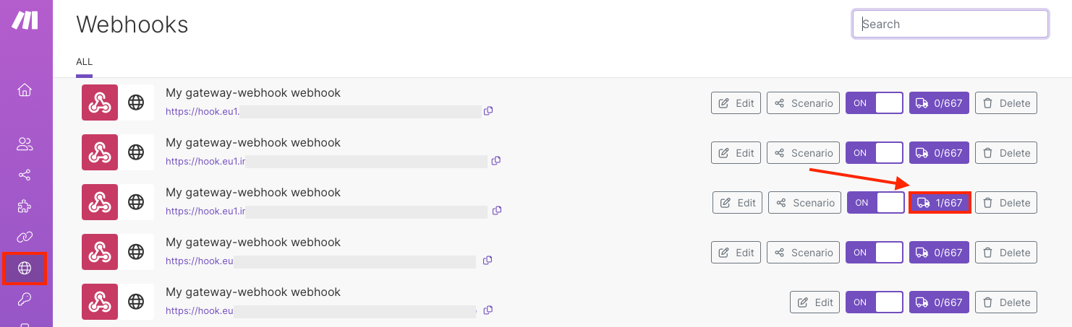
Task: Delete the fifth webhook
Action: pos(1006,302)
